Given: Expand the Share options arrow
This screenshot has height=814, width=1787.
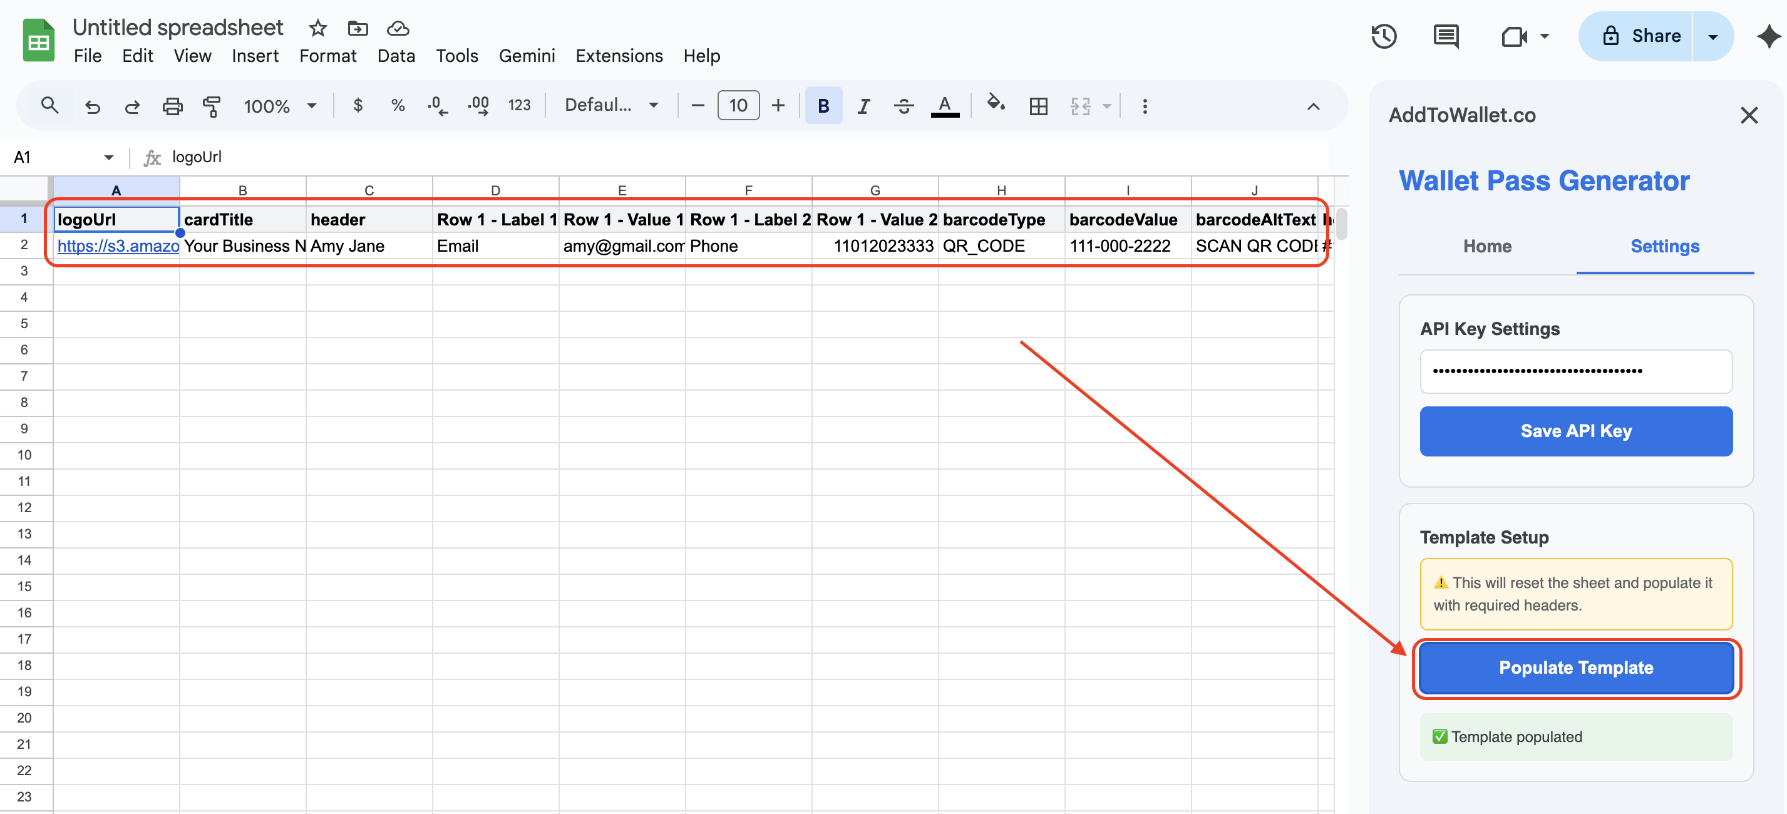Looking at the screenshot, I should click(1712, 36).
